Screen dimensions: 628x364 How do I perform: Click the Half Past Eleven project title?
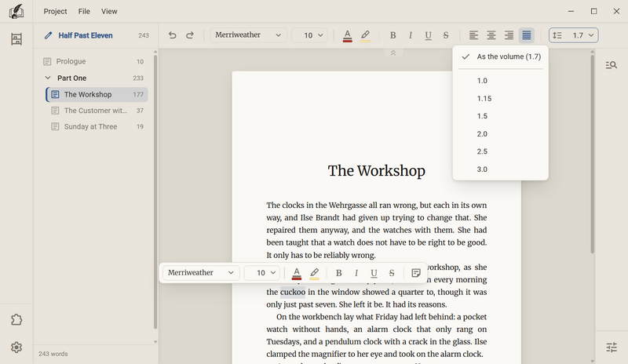click(86, 35)
